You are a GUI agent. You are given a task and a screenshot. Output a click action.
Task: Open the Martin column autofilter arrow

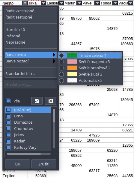click(79, 3)
